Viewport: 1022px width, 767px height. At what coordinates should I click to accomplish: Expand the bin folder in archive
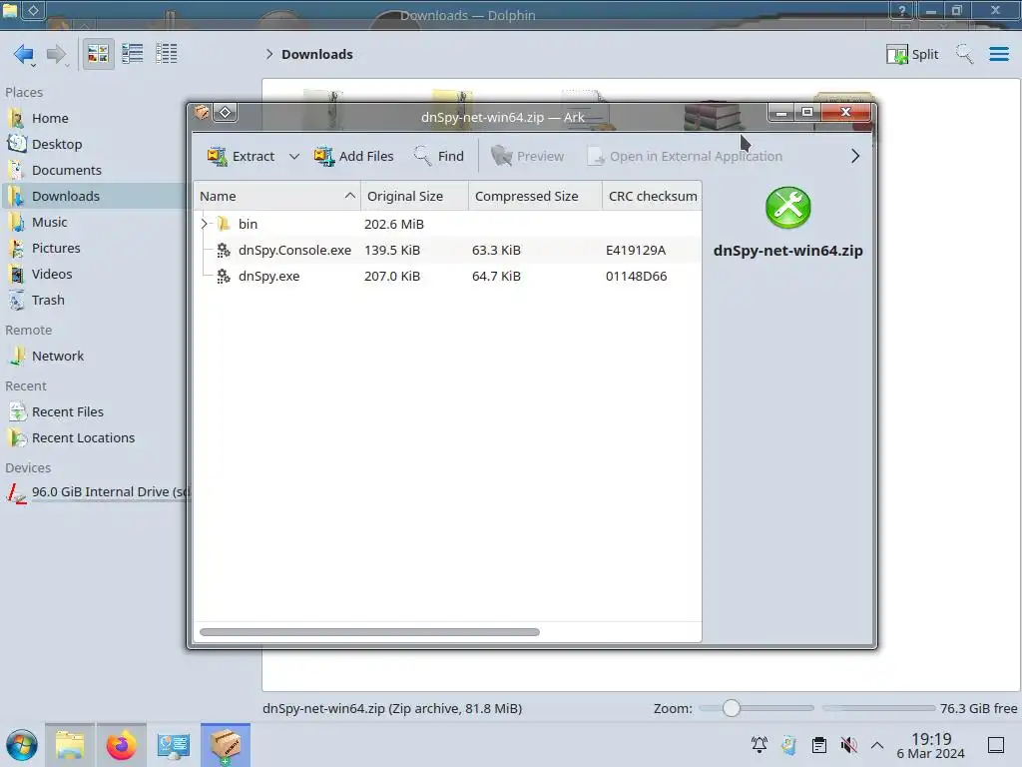tap(204, 225)
